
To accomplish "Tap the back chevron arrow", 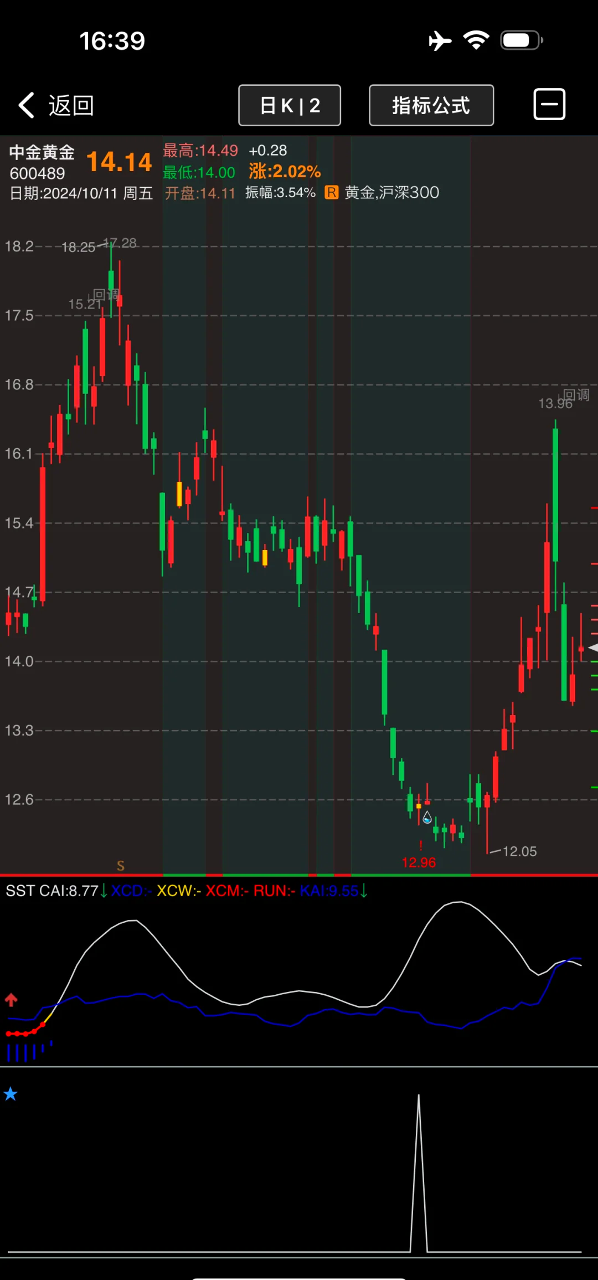I will coord(27,105).
